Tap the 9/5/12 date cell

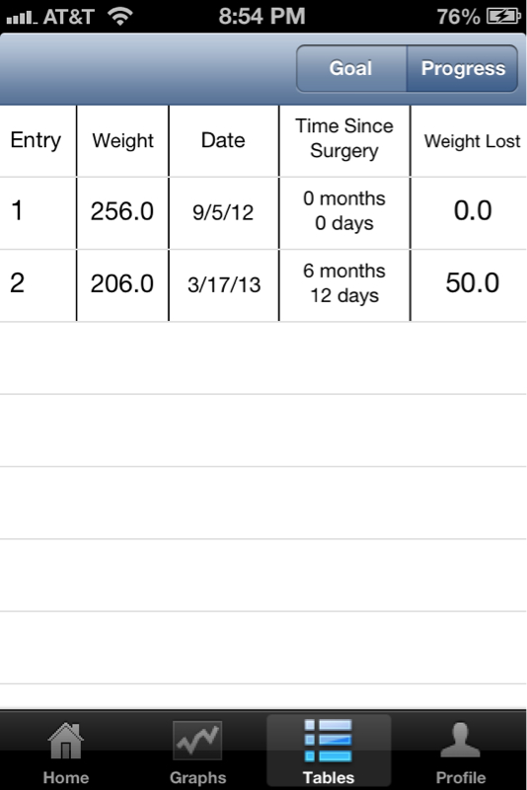(223, 212)
